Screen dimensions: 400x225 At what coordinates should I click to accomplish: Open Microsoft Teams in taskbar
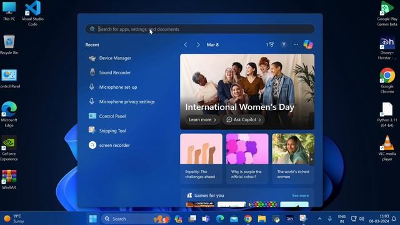tap(206, 219)
